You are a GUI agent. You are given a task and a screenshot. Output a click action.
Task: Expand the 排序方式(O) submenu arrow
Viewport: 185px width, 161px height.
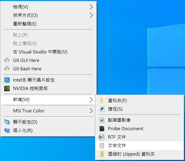[91, 15]
